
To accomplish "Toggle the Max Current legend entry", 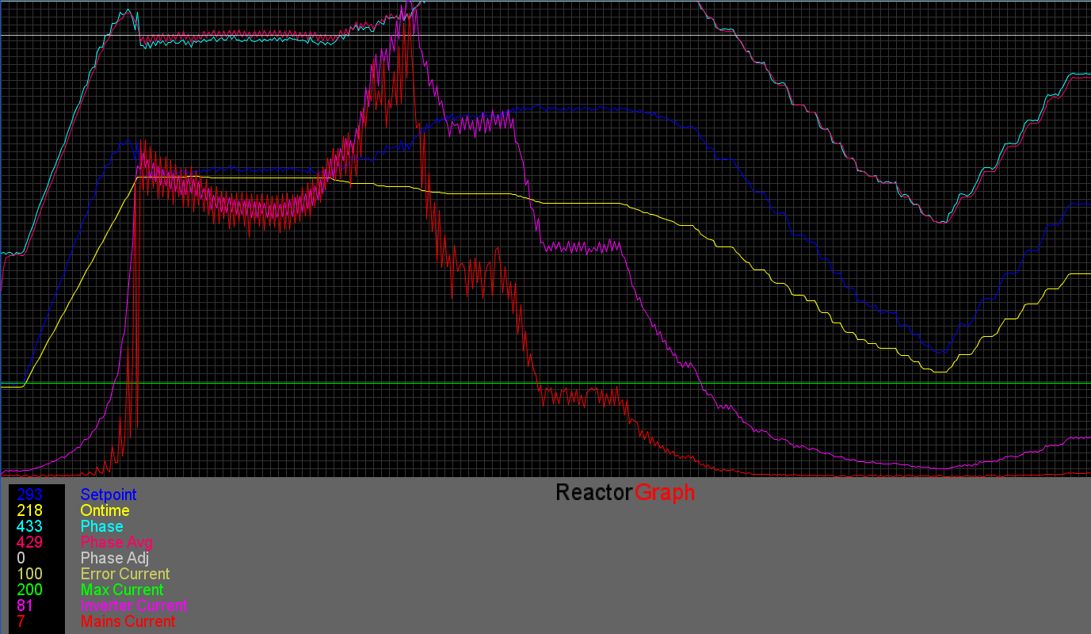I will pyautogui.click(x=121, y=589).
